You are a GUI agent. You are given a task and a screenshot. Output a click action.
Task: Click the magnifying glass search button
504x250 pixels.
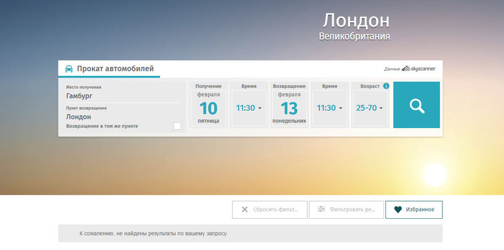(417, 105)
